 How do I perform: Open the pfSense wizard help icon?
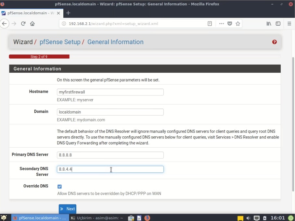275,42
